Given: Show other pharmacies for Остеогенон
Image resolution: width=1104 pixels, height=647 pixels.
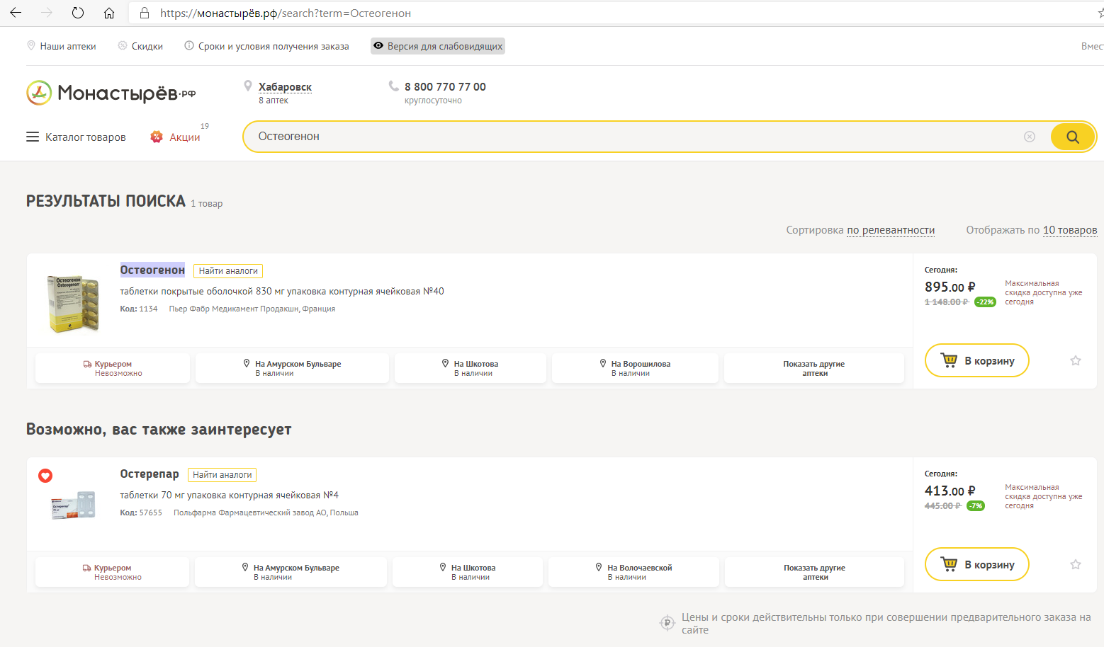Looking at the screenshot, I should point(813,368).
